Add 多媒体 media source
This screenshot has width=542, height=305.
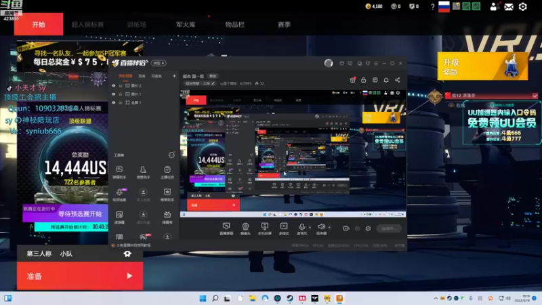[284, 228]
